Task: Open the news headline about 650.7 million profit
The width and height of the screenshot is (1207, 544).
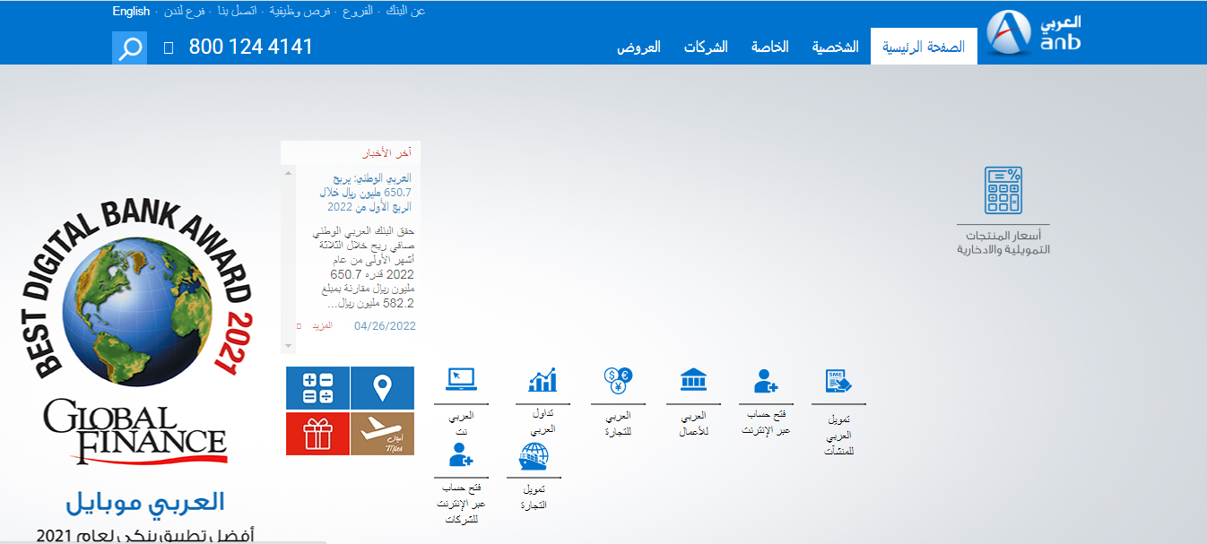Action: point(366,192)
